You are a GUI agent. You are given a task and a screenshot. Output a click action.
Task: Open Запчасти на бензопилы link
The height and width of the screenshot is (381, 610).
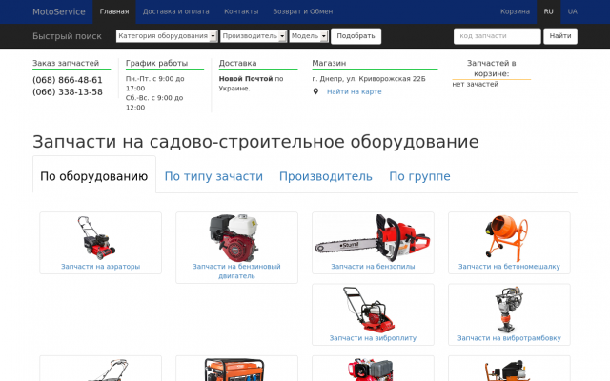point(373,267)
